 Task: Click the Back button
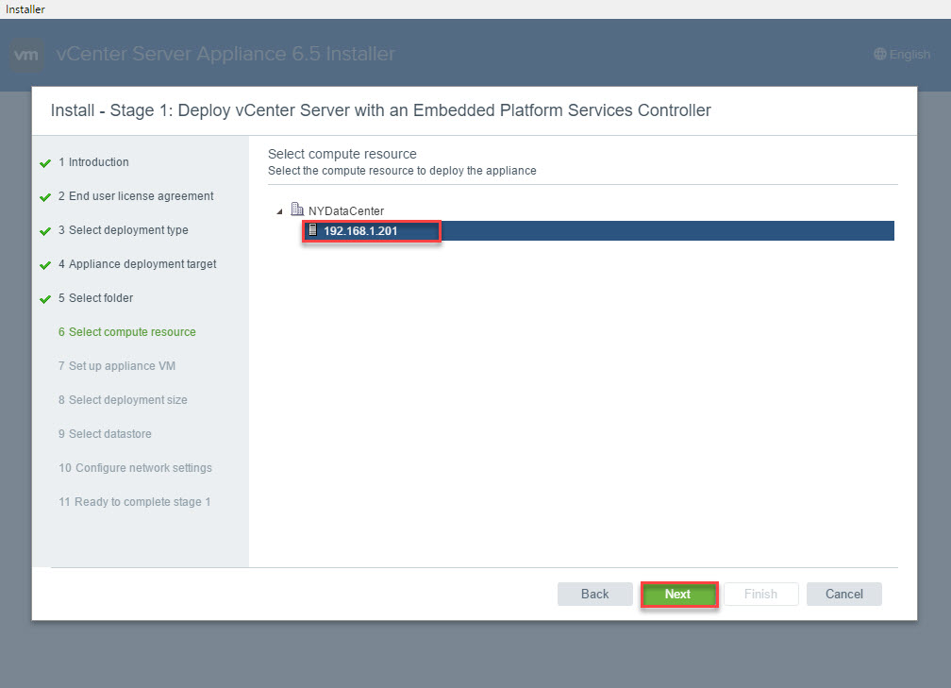pyautogui.click(x=594, y=594)
